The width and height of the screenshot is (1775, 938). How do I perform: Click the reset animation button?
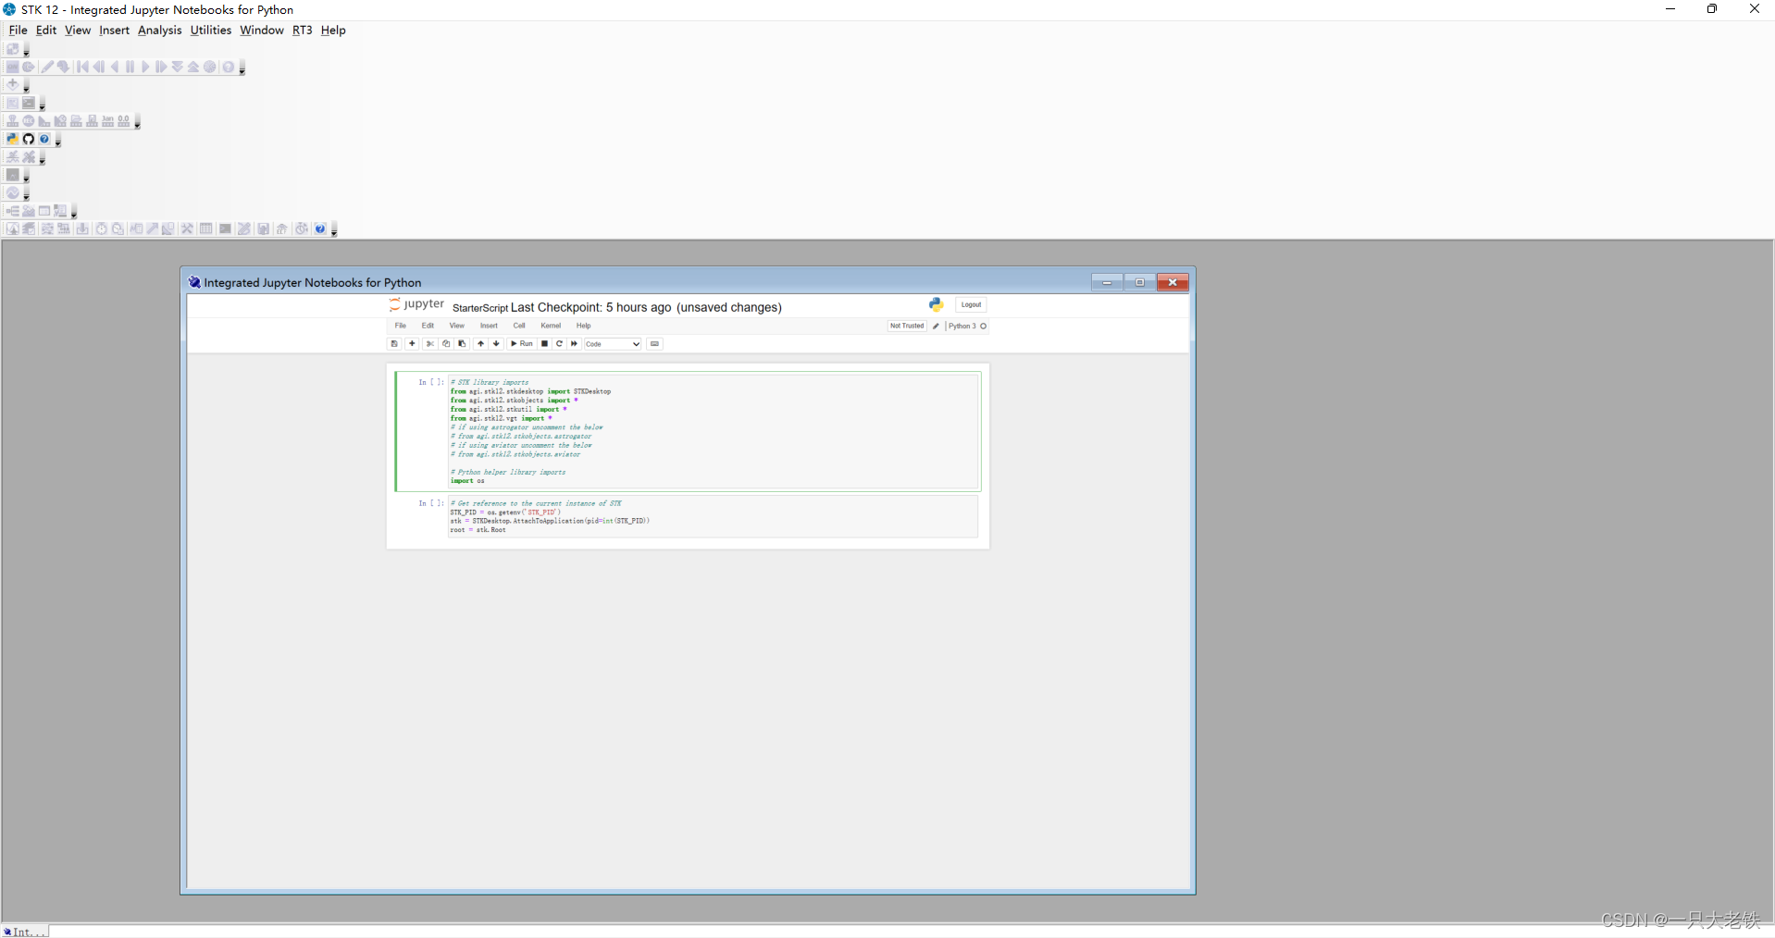[x=83, y=67]
